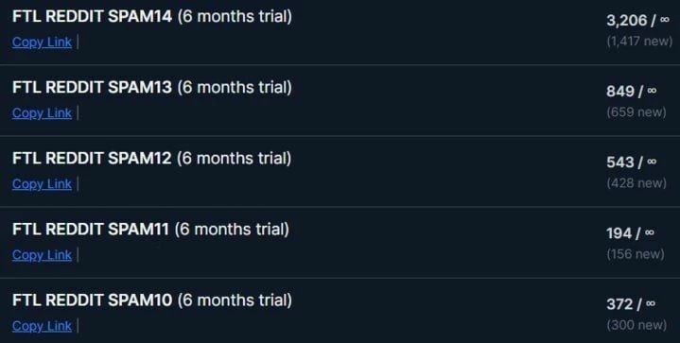Copy link for FTL REDDIT SPAM12
Viewport: 680px width, 343px height.
42,184
